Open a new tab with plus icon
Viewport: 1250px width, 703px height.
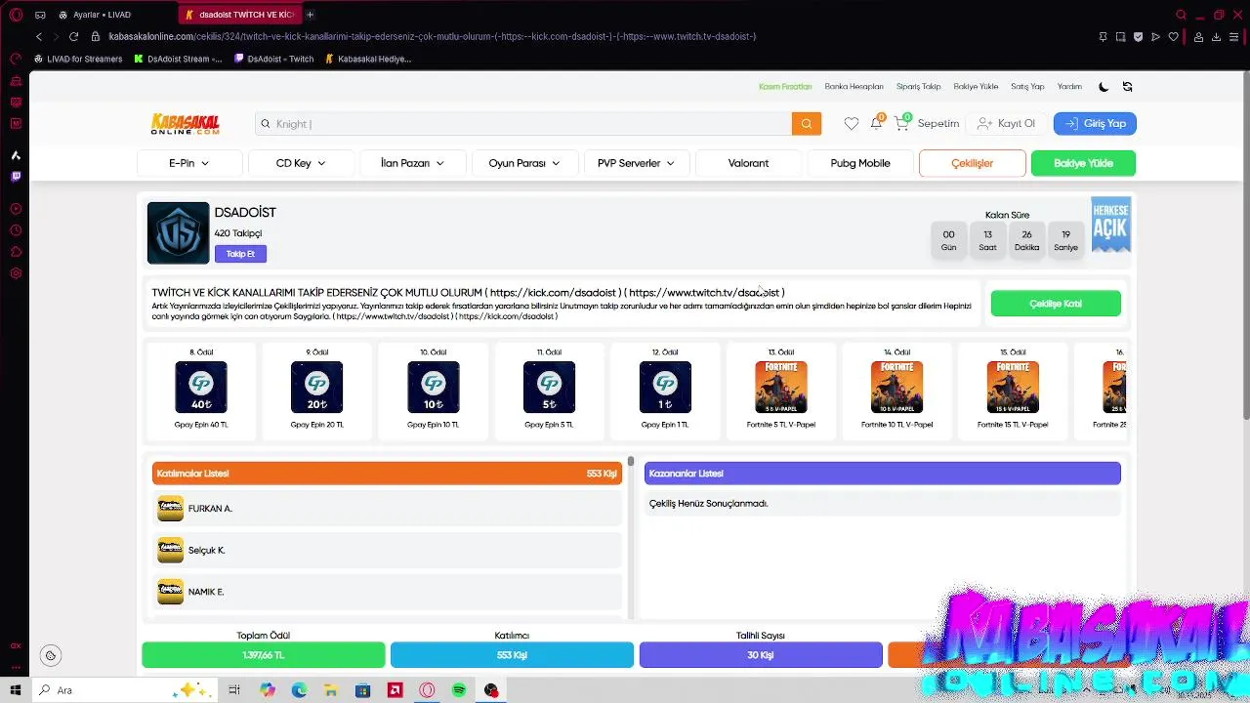[310, 15]
